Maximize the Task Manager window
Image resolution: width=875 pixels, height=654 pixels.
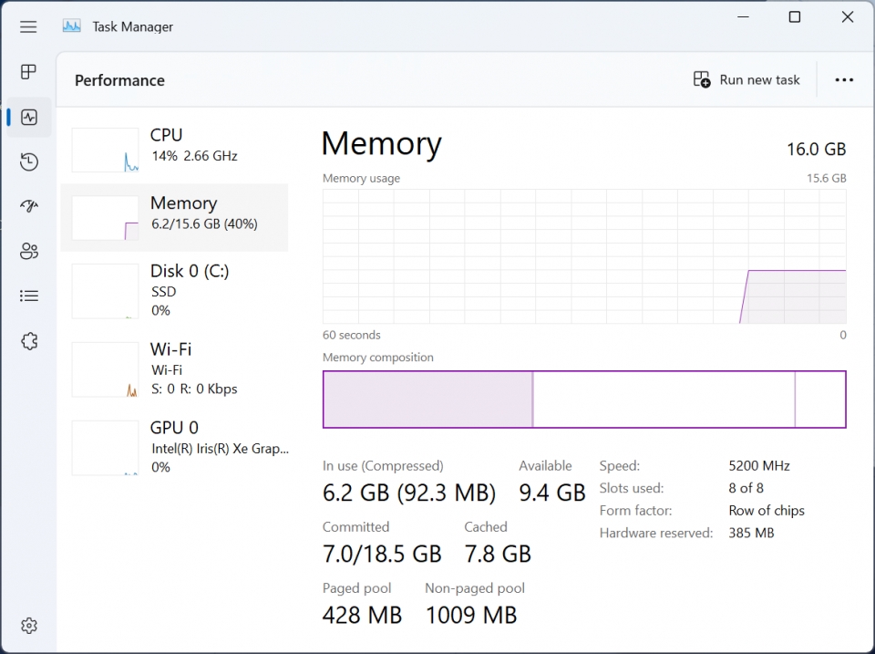[x=795, y=17]
